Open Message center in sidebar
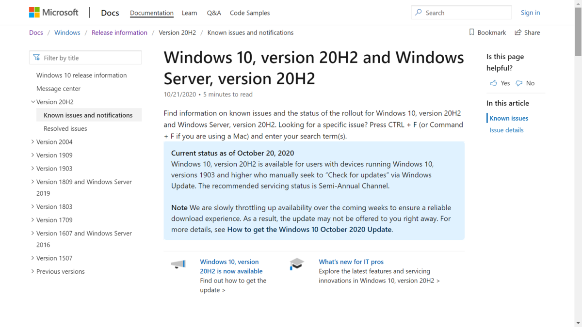Image resolution: width=582 pixels, height=327 pixels. coord(59,89)
